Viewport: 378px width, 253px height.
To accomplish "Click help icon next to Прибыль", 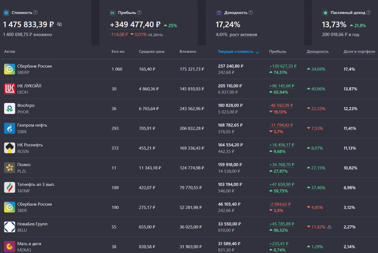I will [139, 12].
